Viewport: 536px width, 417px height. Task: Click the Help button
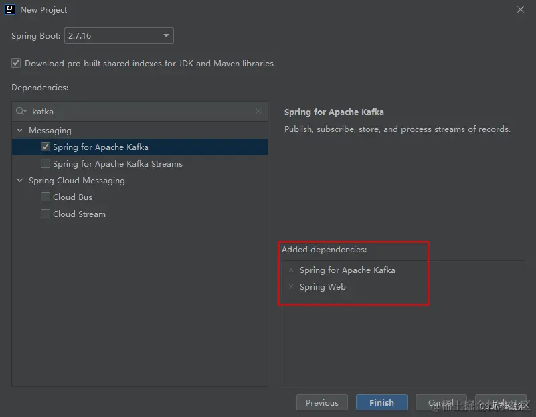(501, 402)
